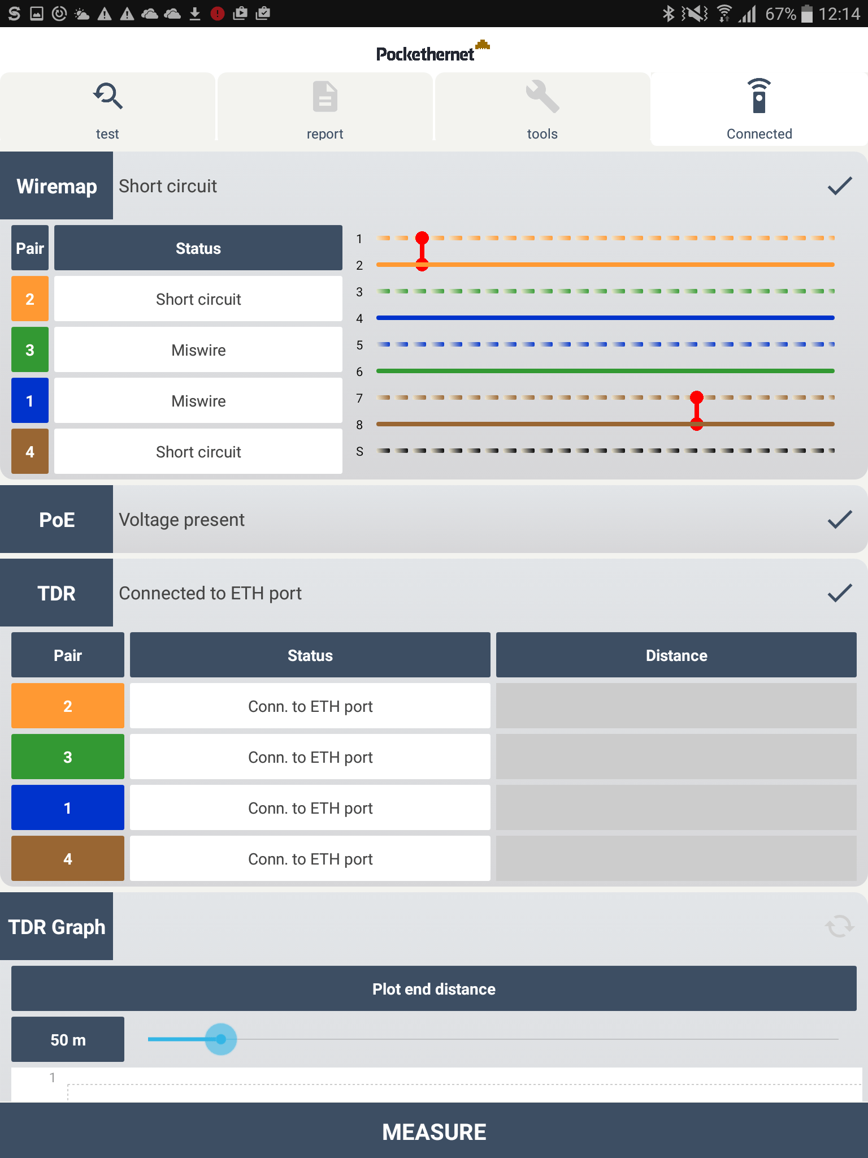Click the plot end distance slider handle

coord(221,1039)
